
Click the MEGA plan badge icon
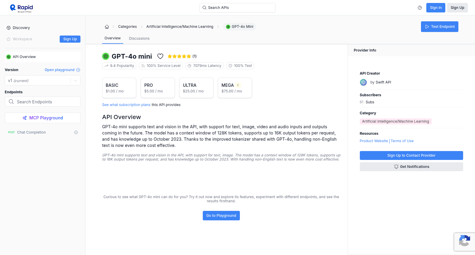(238, 85)
